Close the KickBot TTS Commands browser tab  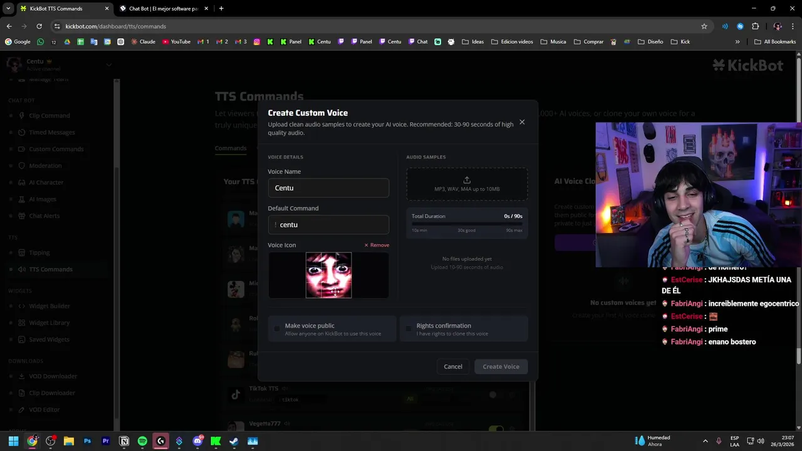[107, 9]
